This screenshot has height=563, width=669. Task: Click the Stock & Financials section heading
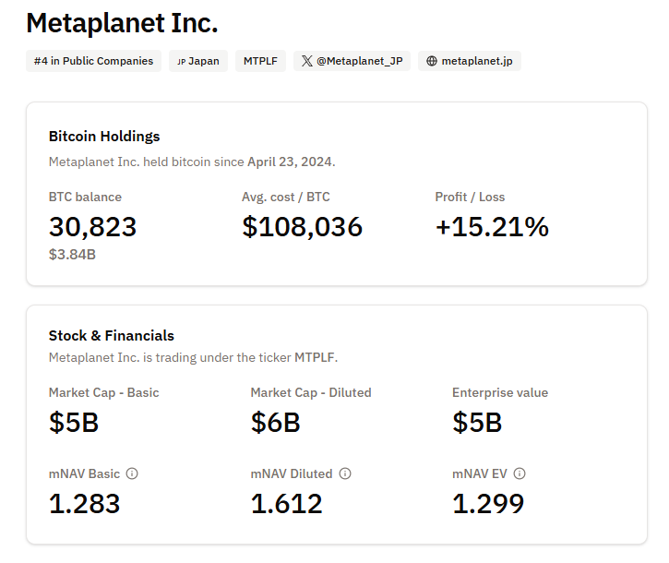pyautogui.click(x=111, y=335)
